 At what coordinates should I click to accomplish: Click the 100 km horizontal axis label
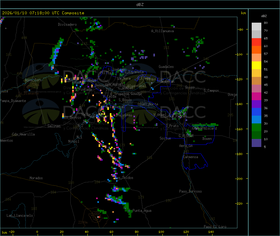tap(161, 232)
